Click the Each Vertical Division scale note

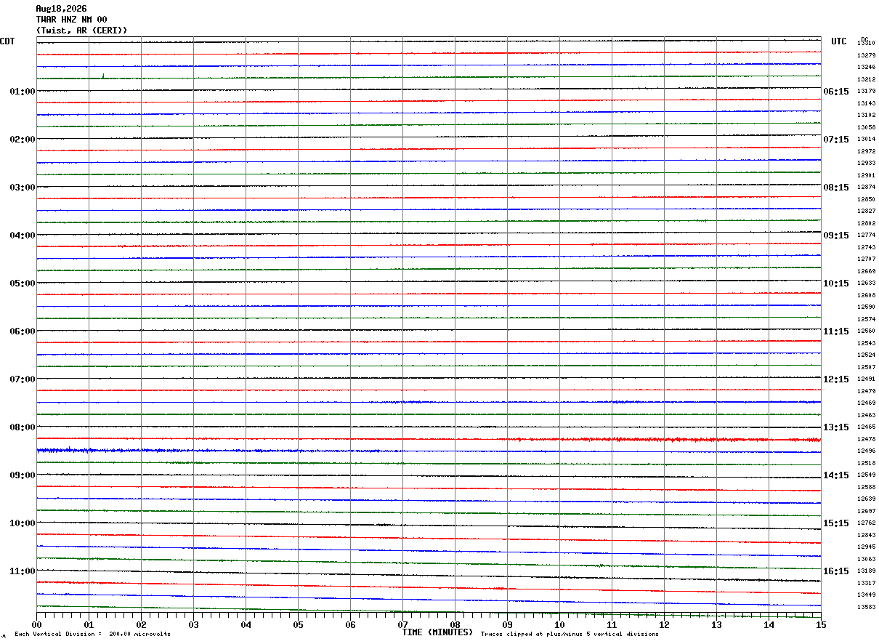click(92, 635)
